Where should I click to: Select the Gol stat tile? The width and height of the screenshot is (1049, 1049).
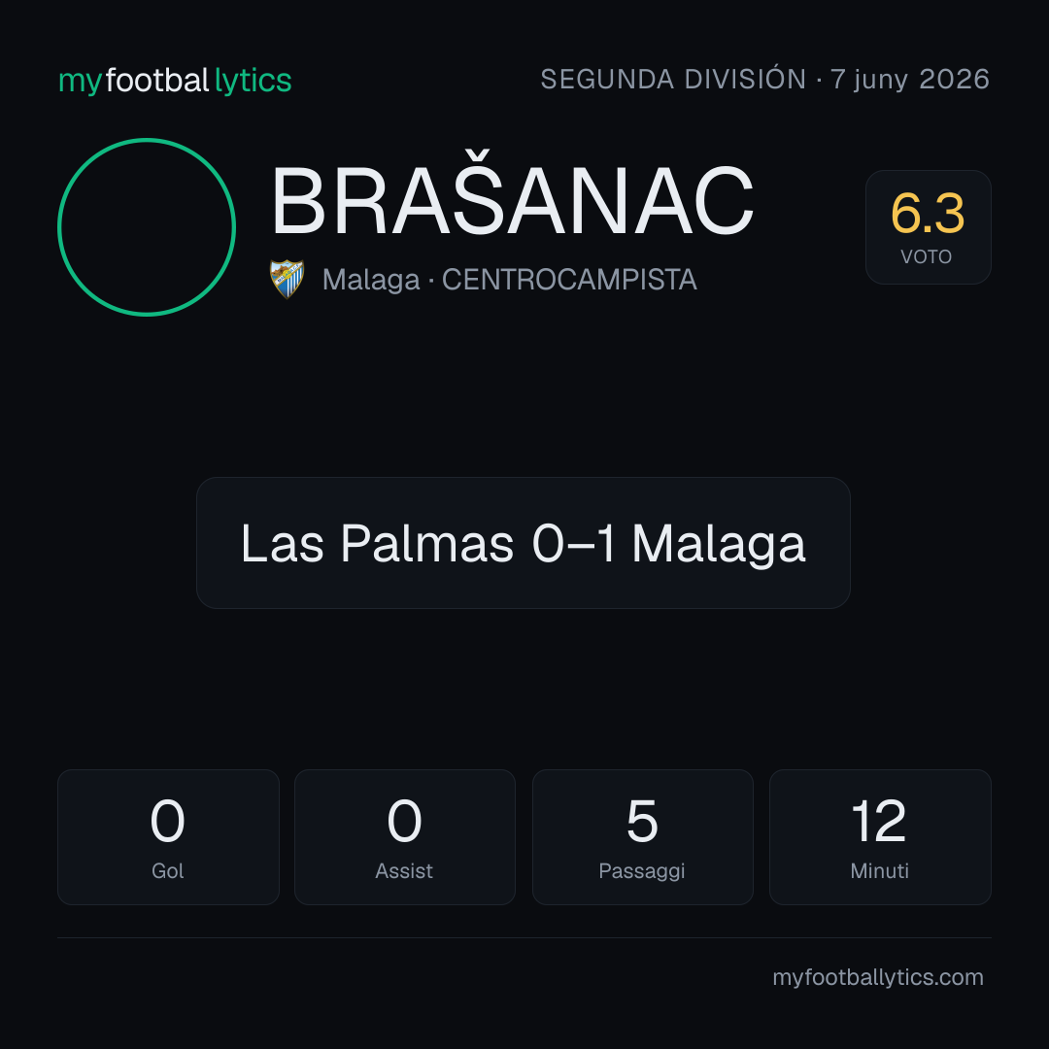[x=168, y=837]
